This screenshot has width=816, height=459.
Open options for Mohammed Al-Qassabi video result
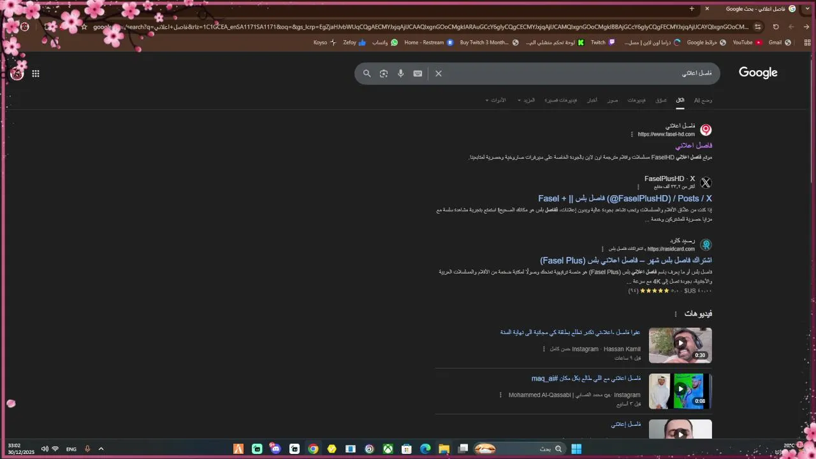(500, 395)
